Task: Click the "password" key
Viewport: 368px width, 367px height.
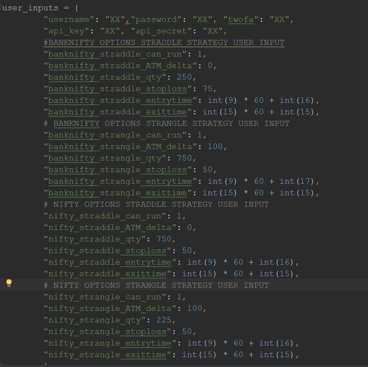Action: point(157,19)
